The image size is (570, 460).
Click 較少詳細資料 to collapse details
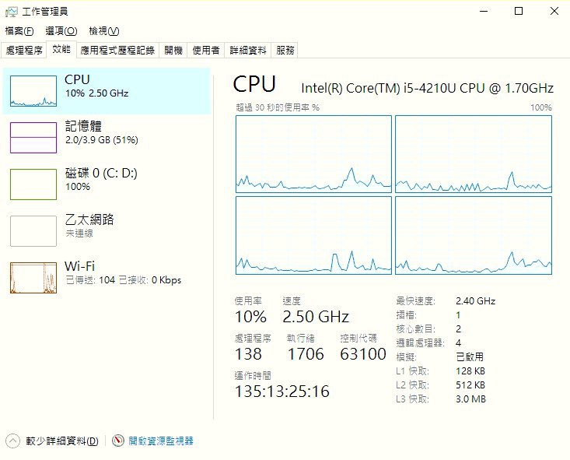[x=62, y=441]
